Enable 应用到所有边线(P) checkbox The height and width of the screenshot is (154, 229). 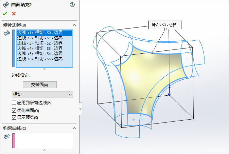click(14, 103)
